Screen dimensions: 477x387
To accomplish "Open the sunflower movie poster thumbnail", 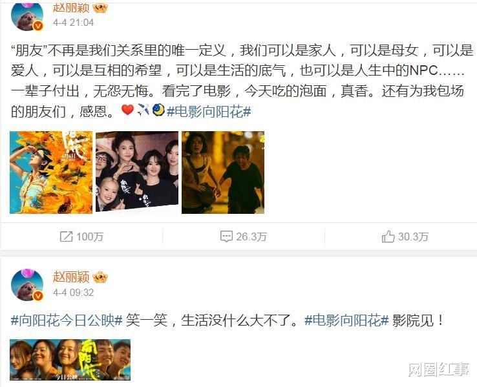I will pos(51,173).
